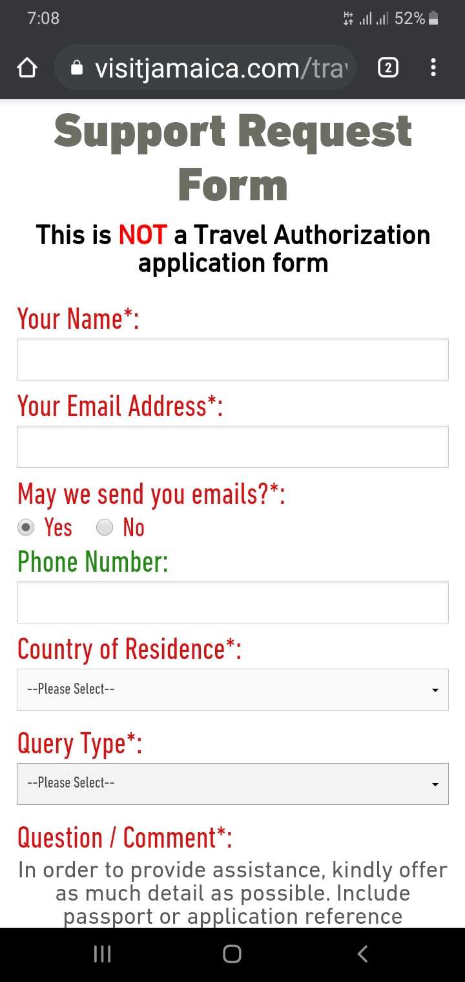Viewport: 465px width, 982px height.
Task: Tap the Support Request Form heading
Action: (232, 158)
